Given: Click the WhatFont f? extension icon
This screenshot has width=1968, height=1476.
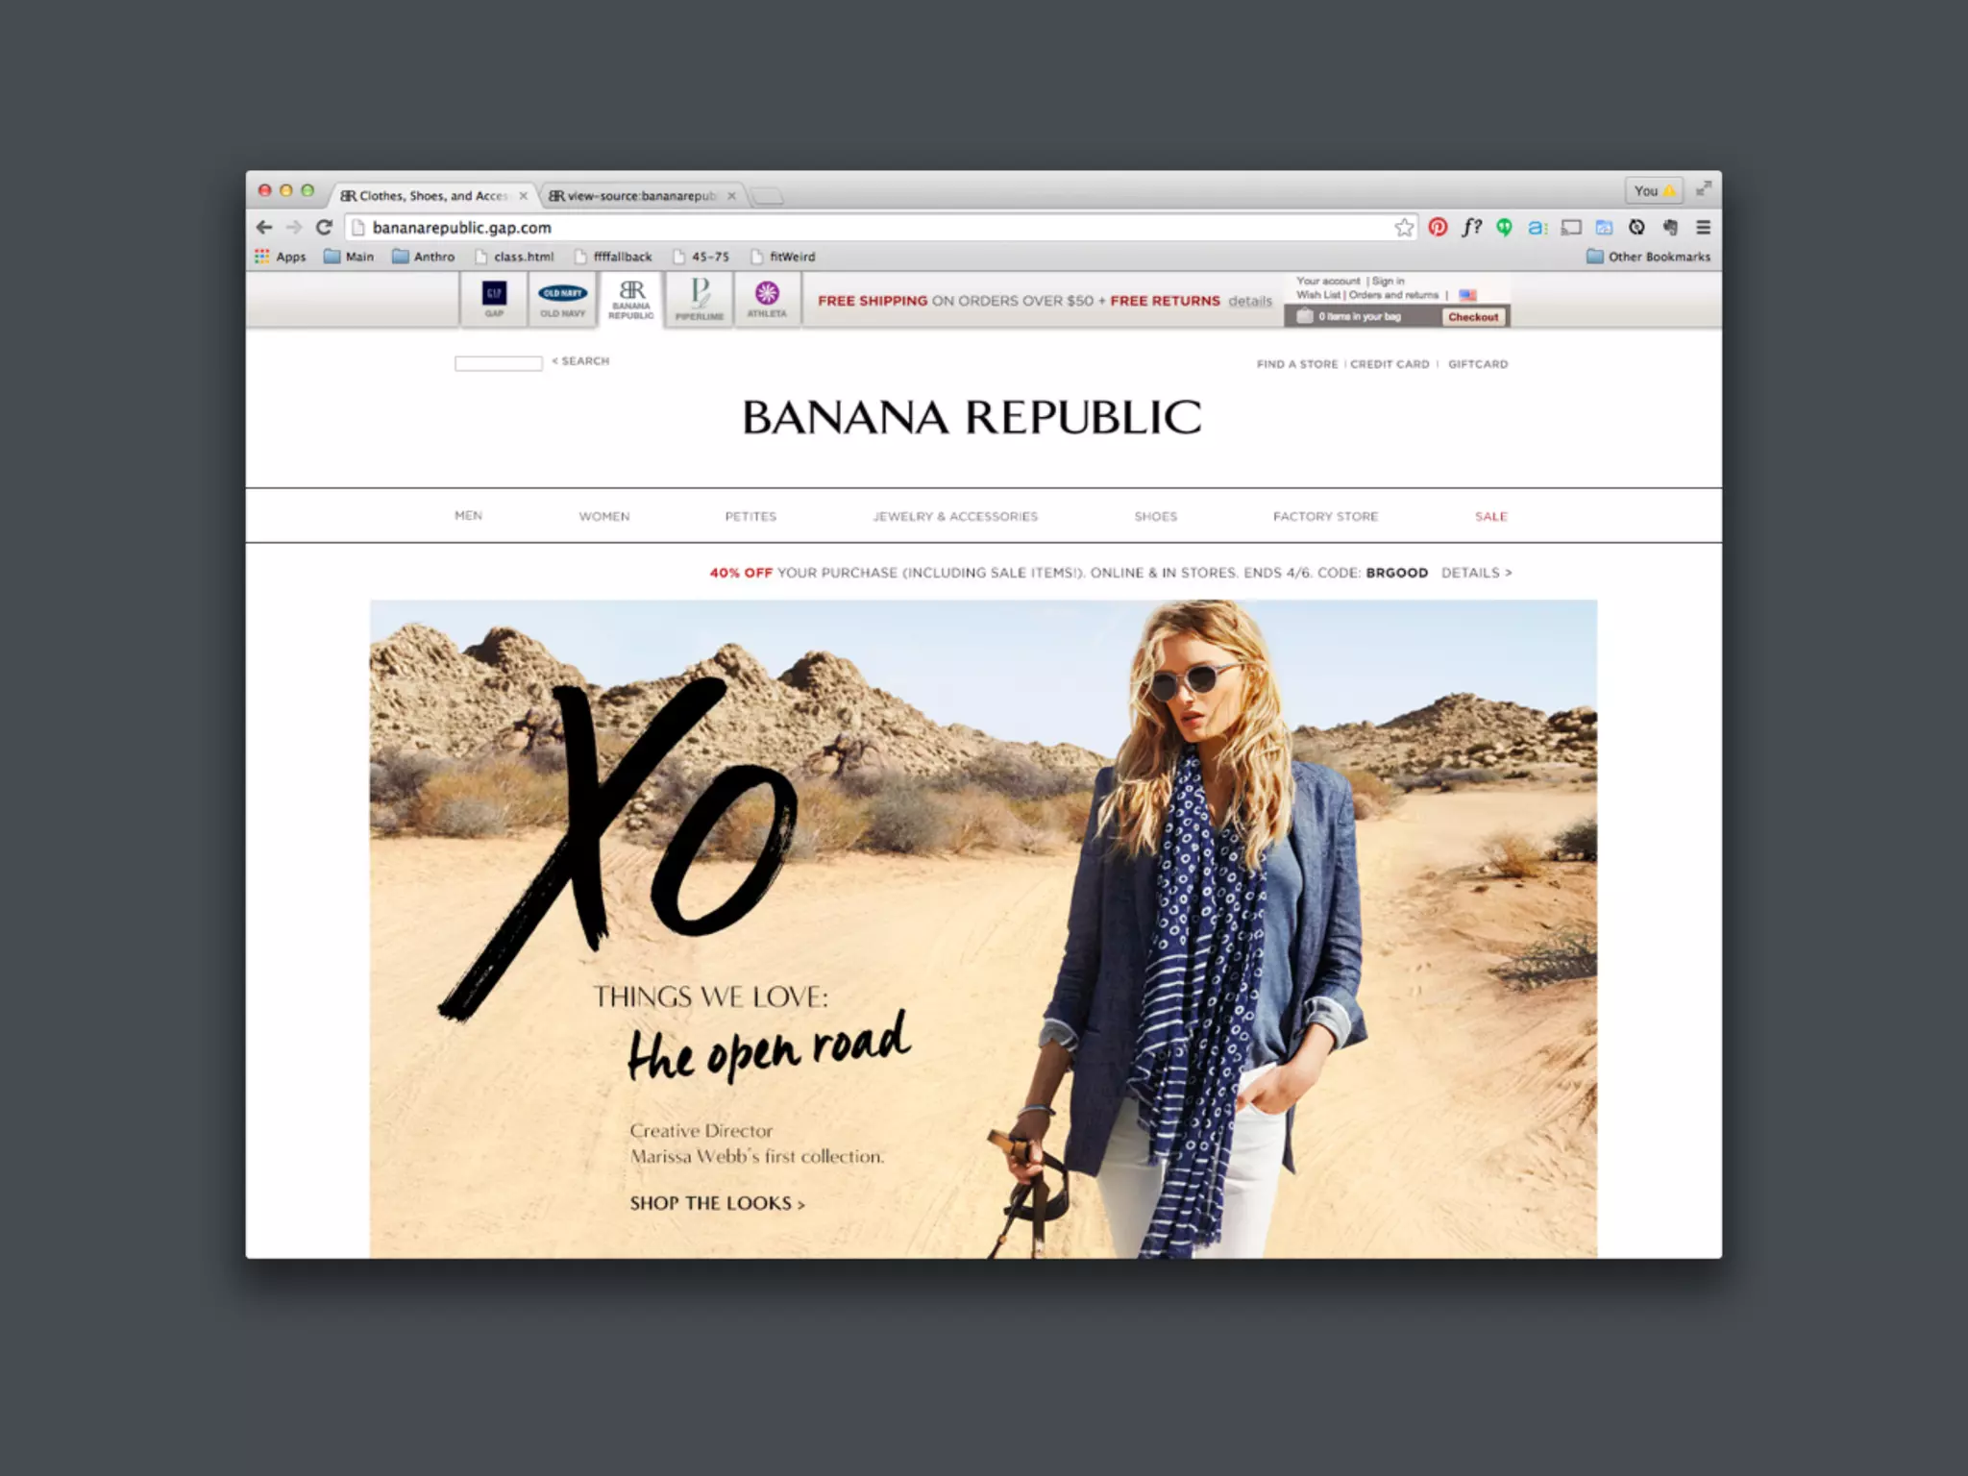Looking at the screenshot, I should pos(1471,228).
